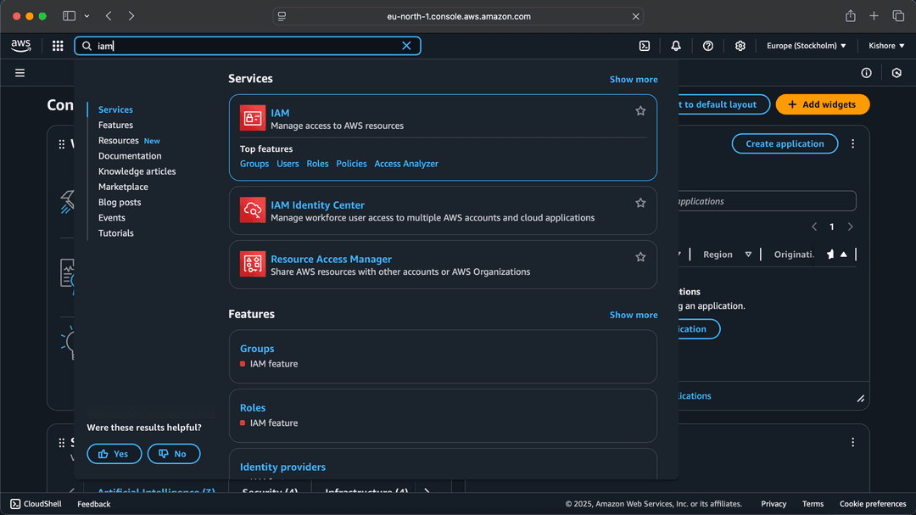Open Safari sidebar dropdown chevron
The height and width of the screenshot is (515, 916).
(87, 16)
